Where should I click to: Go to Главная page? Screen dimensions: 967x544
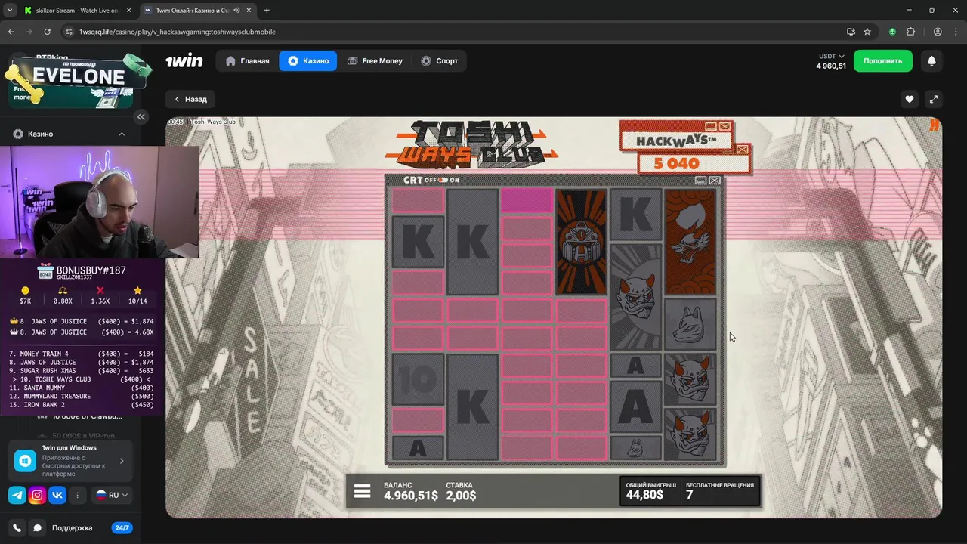pyautogui.click(x=247, y=61)
